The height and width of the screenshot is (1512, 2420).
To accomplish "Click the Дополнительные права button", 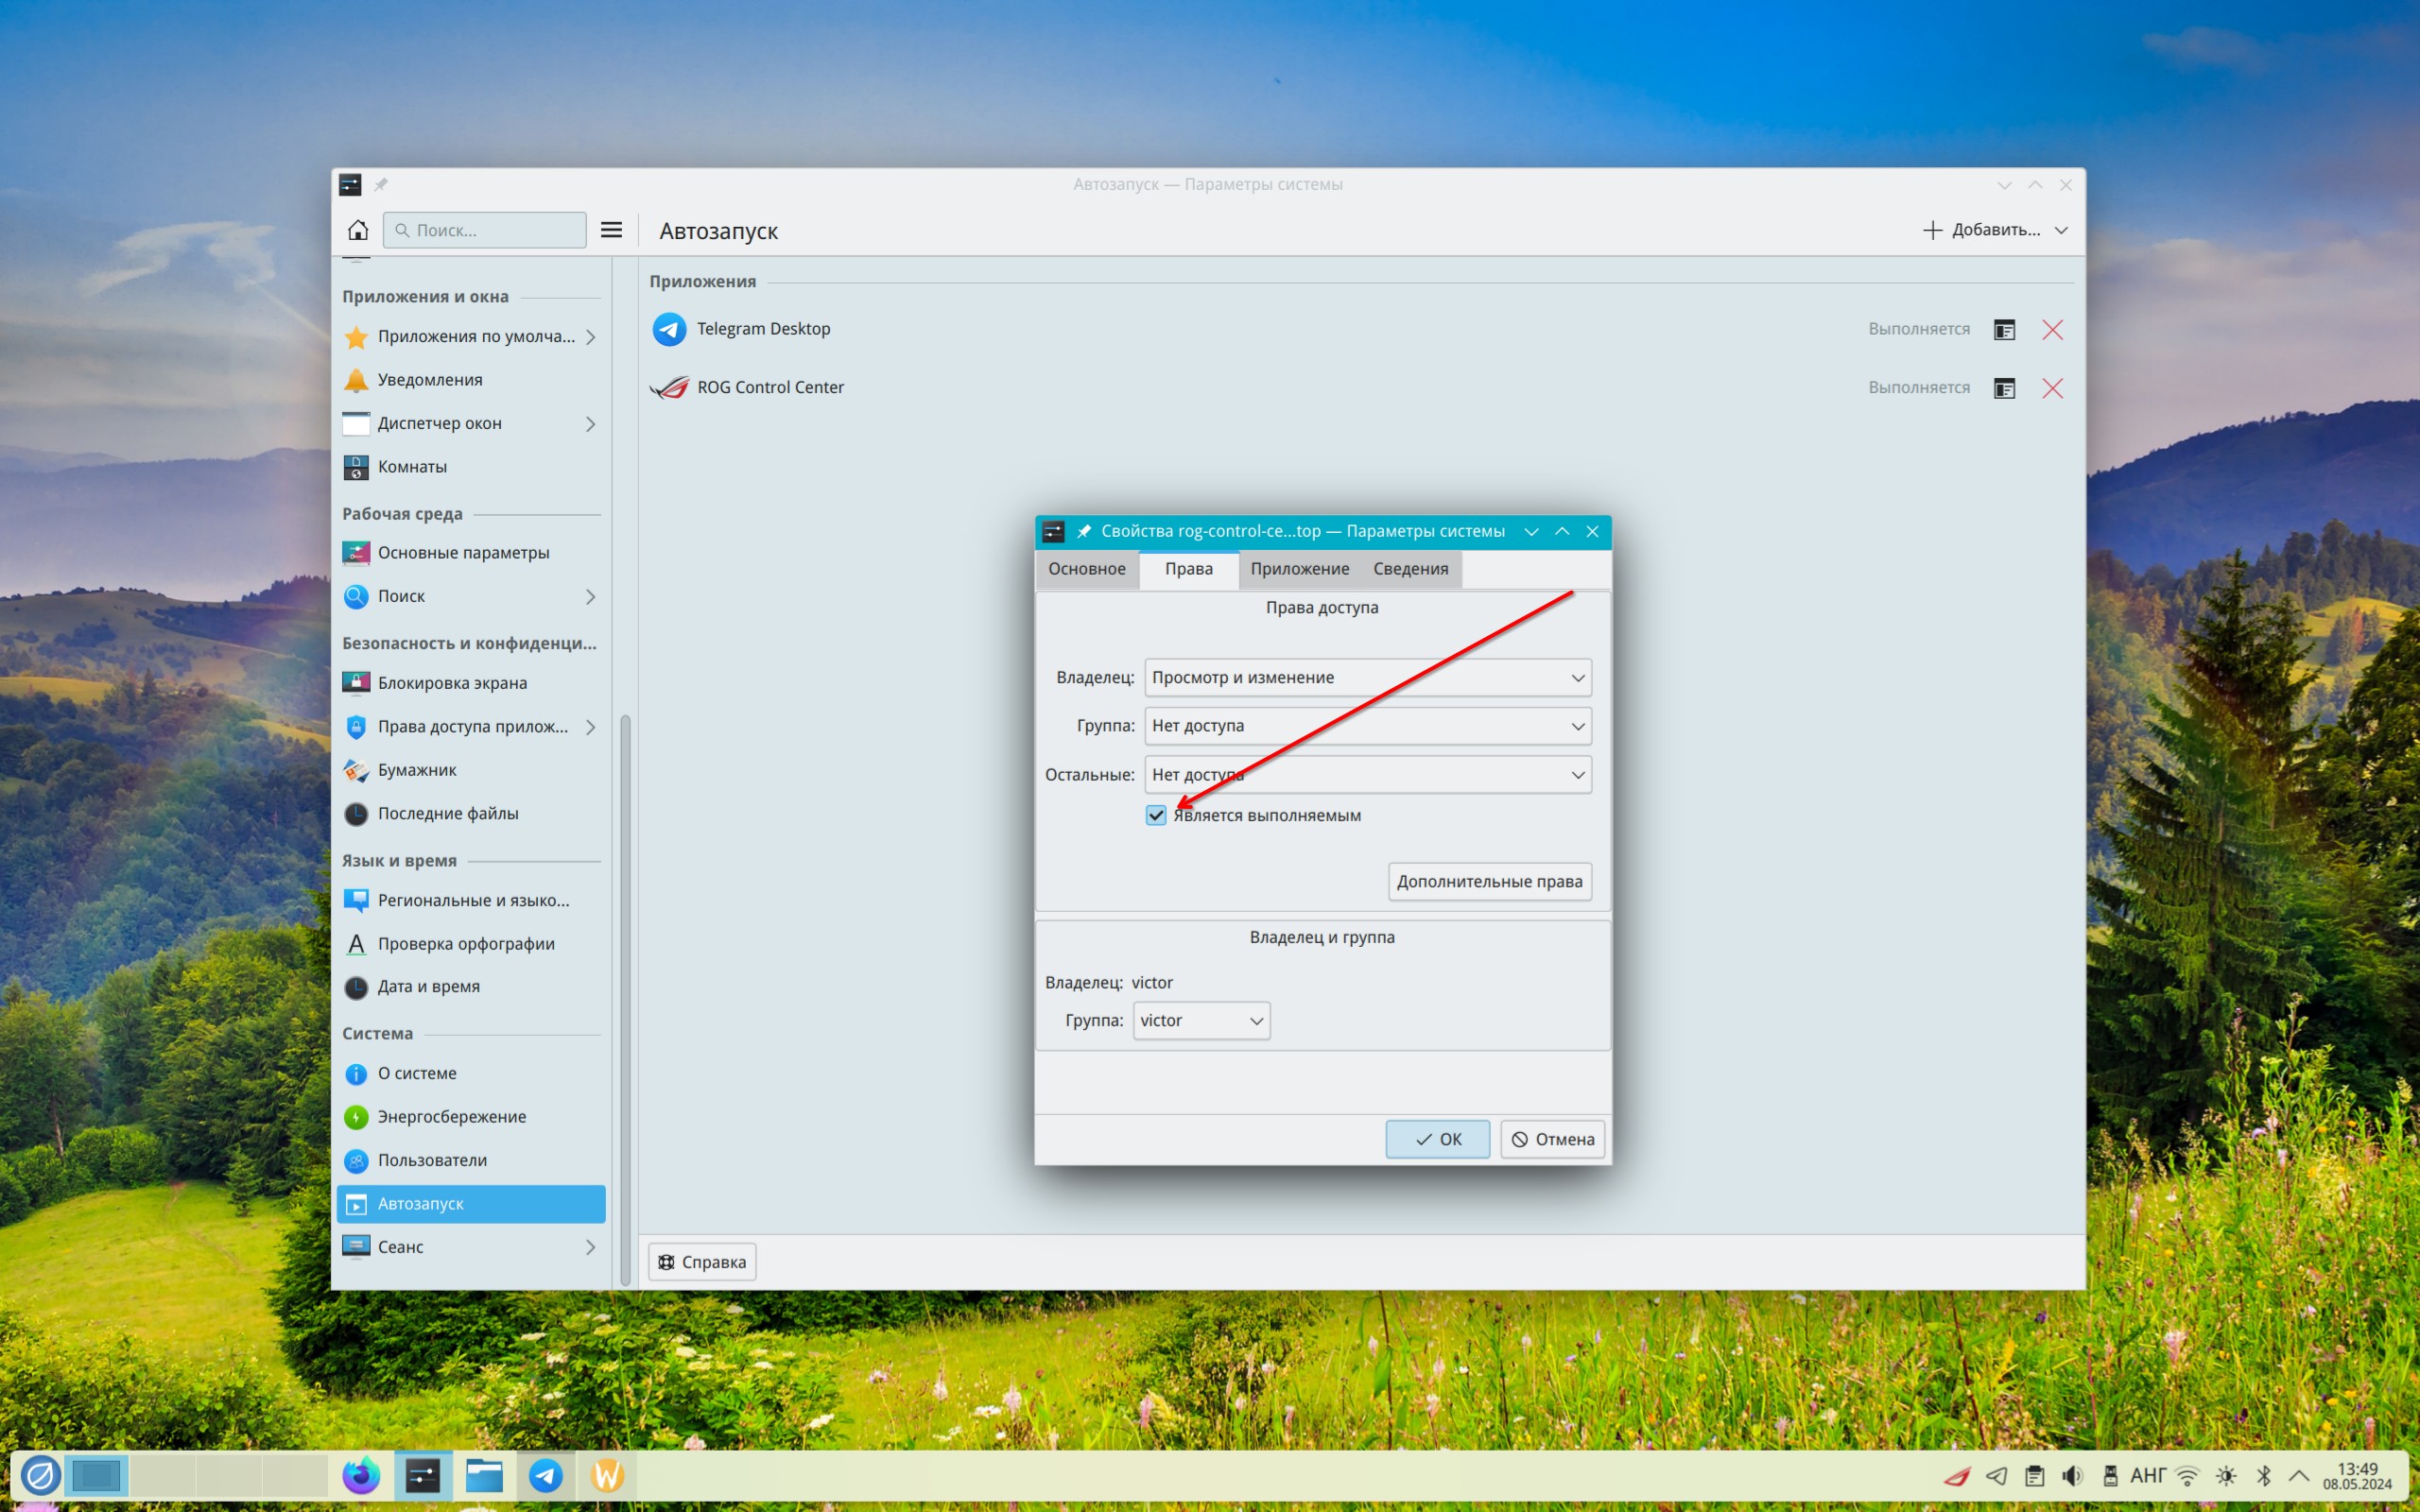I will click(x=1489, y=882).
